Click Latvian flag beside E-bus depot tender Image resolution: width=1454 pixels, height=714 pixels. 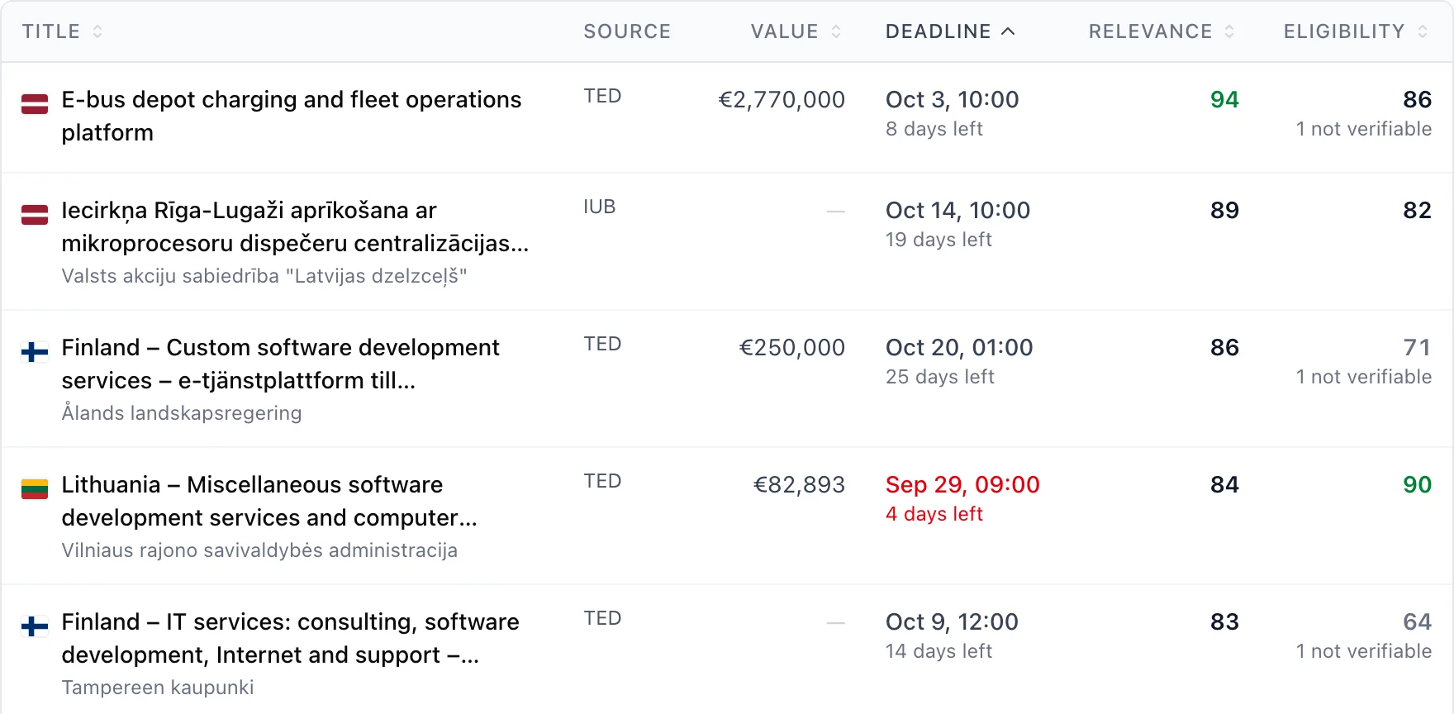35,104
